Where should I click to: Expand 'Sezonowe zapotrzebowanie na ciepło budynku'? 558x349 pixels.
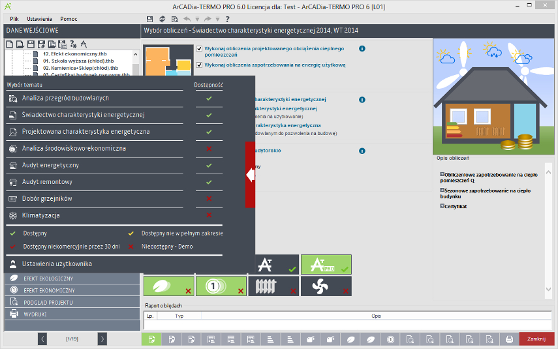tap(442, 190)
